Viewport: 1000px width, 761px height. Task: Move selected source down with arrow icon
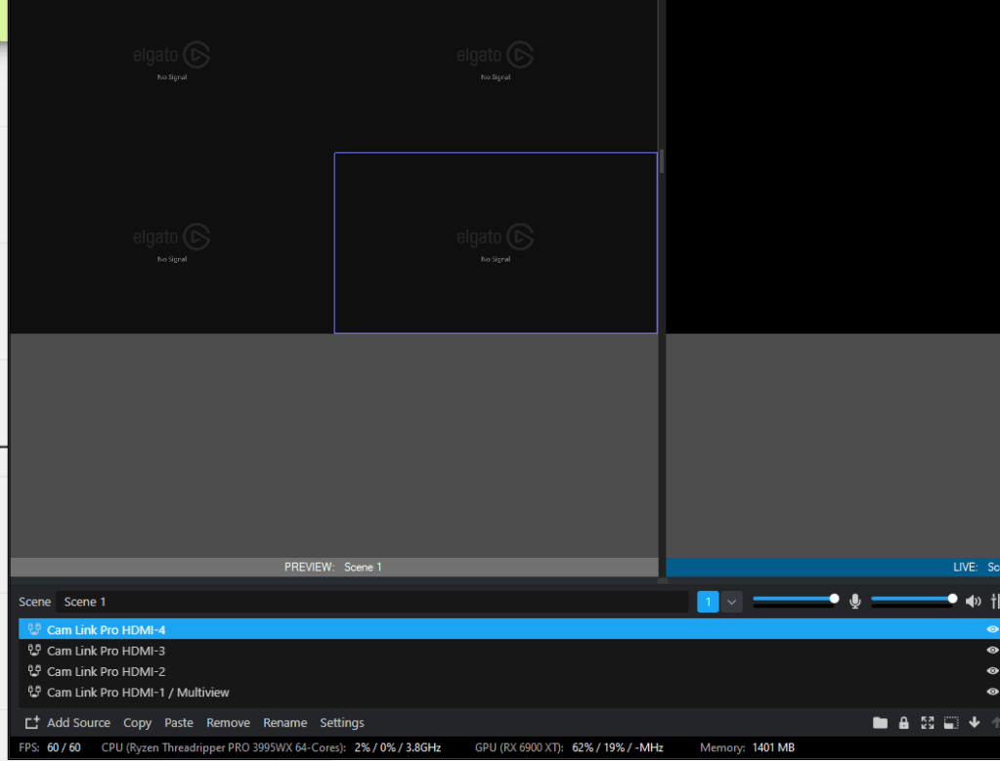tap(975, 722)
